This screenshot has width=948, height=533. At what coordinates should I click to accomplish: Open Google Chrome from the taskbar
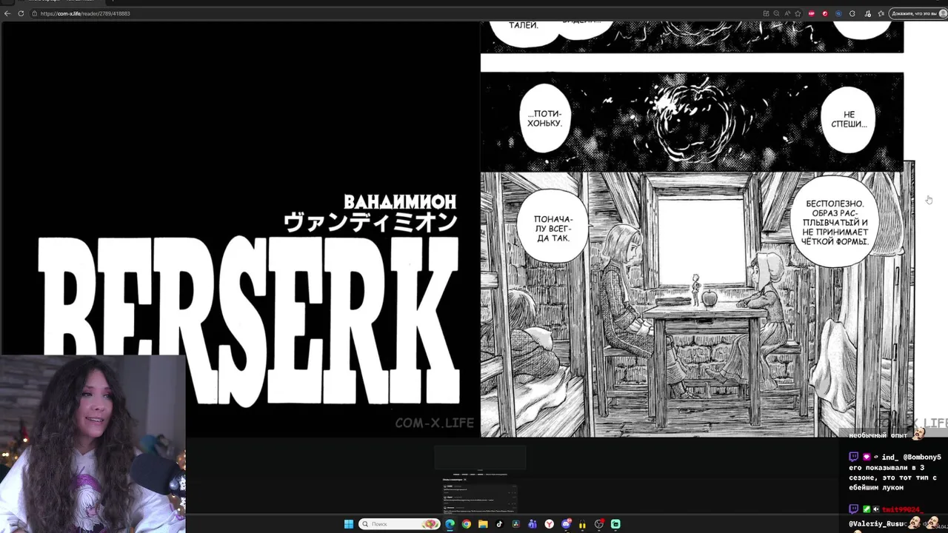tap(466, 524)
